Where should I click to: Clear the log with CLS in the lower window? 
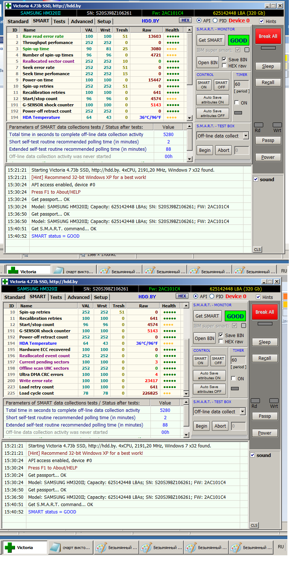point(254,525)
